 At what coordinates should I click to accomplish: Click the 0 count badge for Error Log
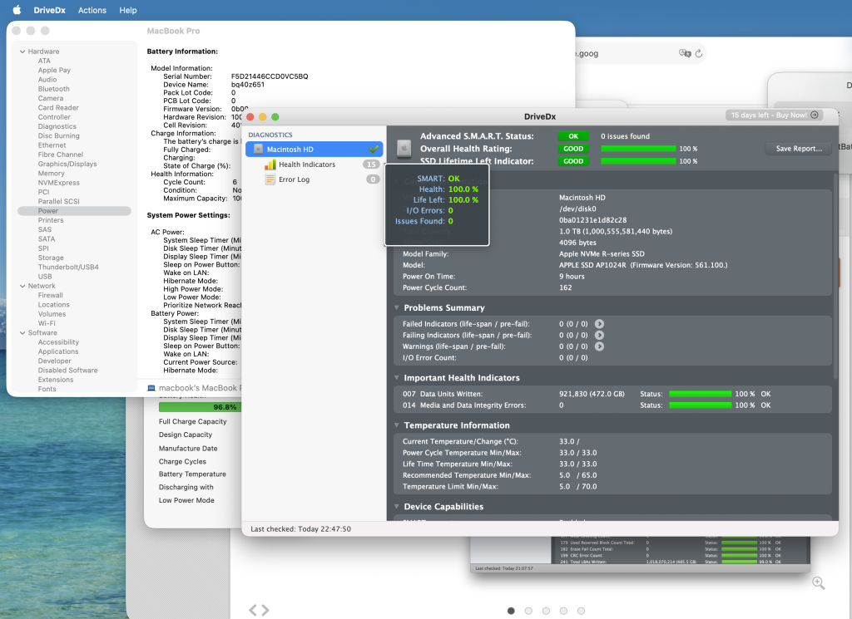coord(373,179)
